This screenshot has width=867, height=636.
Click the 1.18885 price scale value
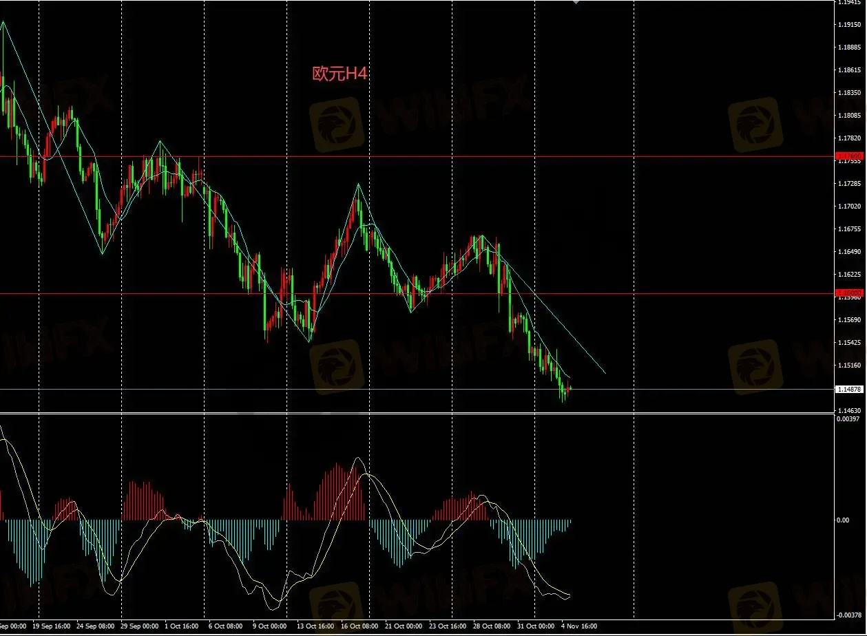pos(849,47)
